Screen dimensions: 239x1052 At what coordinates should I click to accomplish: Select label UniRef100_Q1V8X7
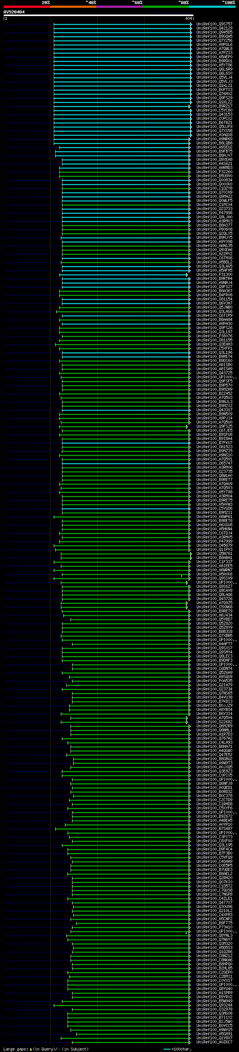click(214, 1038)
